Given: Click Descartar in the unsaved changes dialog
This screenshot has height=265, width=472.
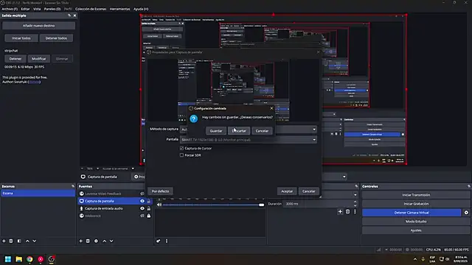Looking at the screenshot, I should [x=239, y=131].
